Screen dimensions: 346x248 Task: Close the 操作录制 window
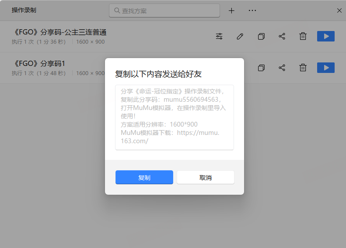tap(339, 10)
